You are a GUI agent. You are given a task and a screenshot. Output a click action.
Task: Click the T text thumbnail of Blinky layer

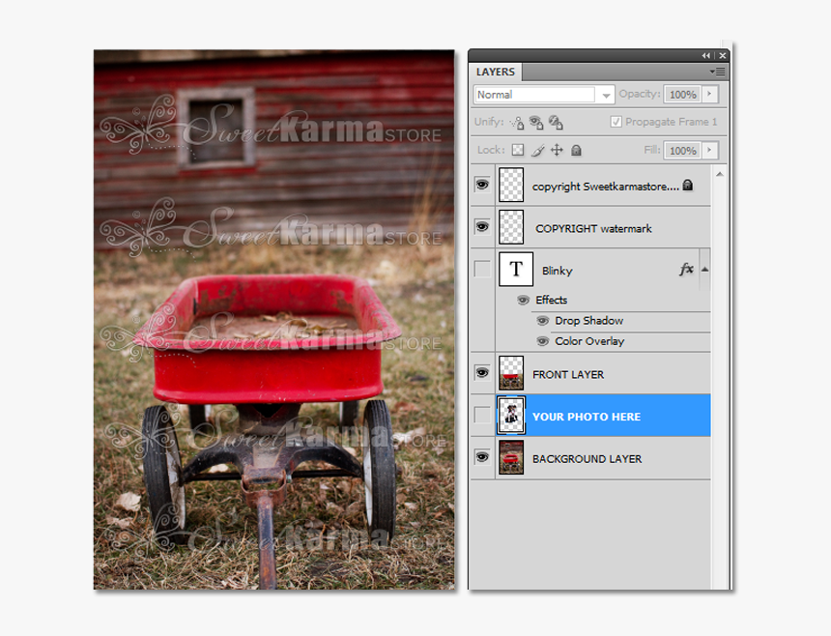pyautogui.click(x=516, y=269)
